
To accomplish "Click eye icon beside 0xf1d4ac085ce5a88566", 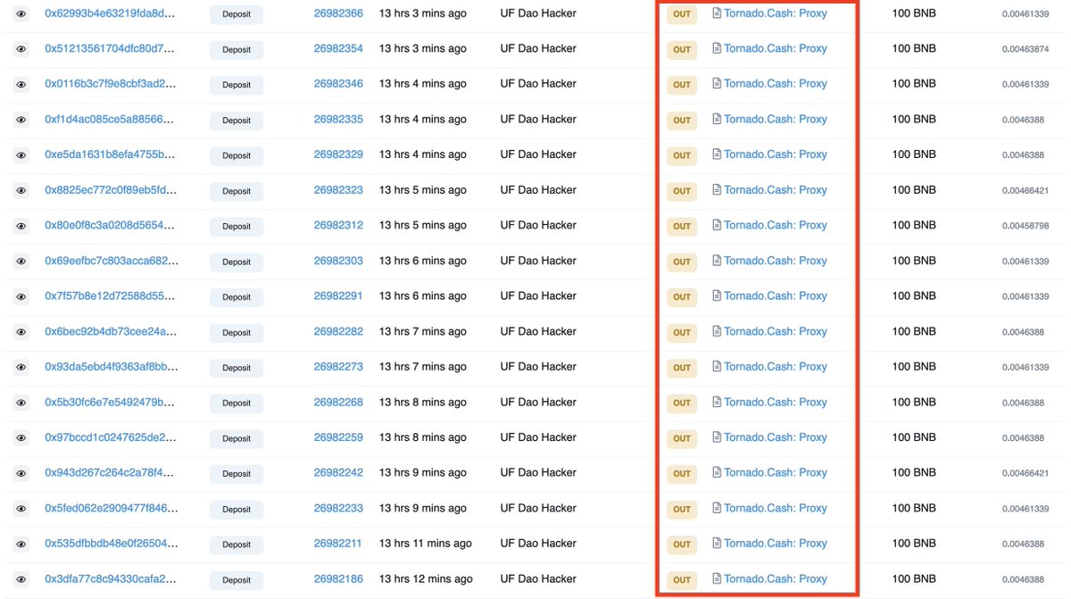I will click(21, 120).
